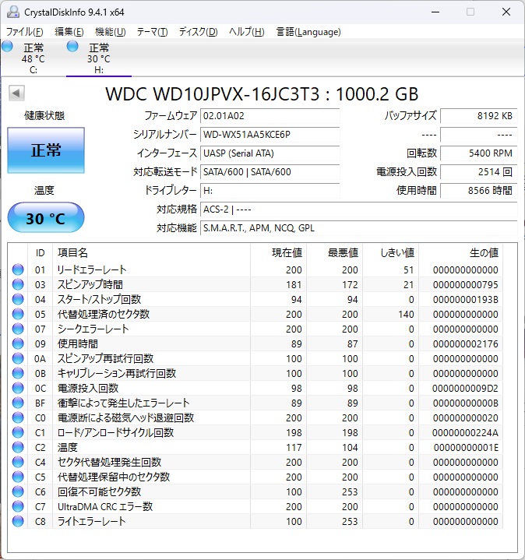Click the firmware field 02.01A02
The image size is (525, 560).
(270, 116)
